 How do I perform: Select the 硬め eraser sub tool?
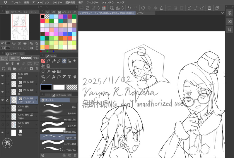59,106
